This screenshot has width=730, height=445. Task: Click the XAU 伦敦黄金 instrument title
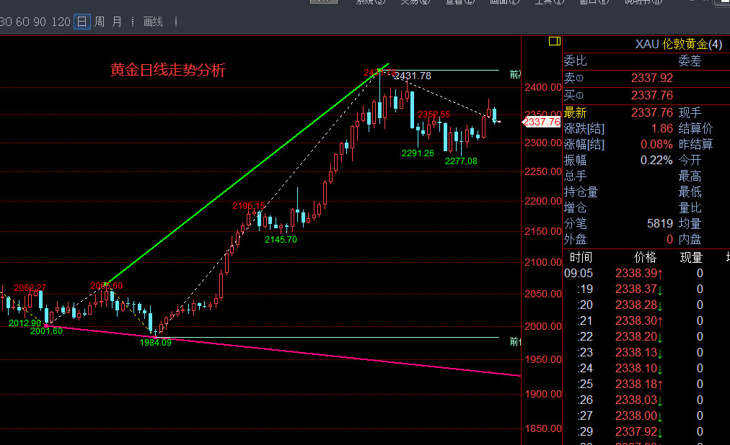678,45
